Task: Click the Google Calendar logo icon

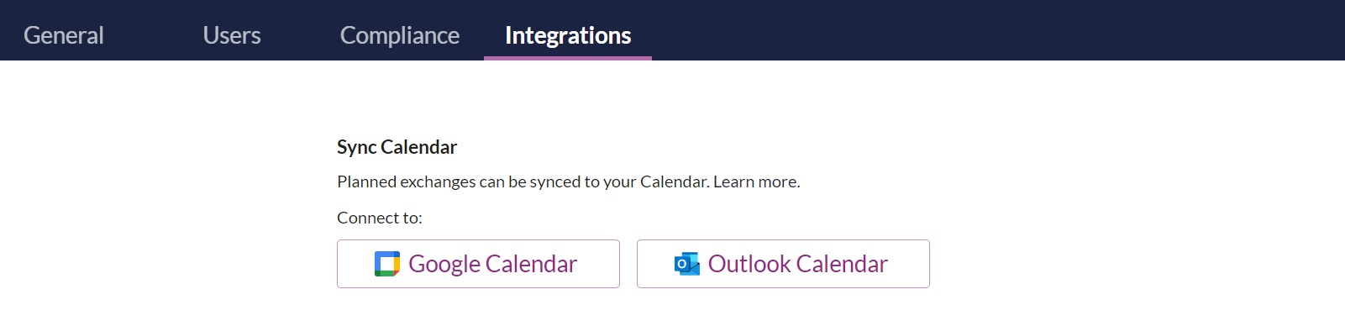Action: (387, 264)
